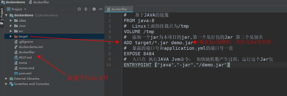
Task: Select the dockerdemo project root row
Action: pyautogui.click(x=54, y=15)
